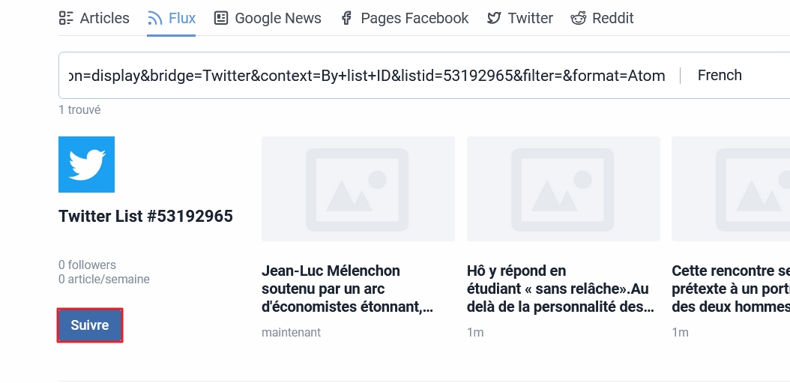Open the Pages Facebook tab
This screenshot has height=383, width=790.
click(405, 18)
